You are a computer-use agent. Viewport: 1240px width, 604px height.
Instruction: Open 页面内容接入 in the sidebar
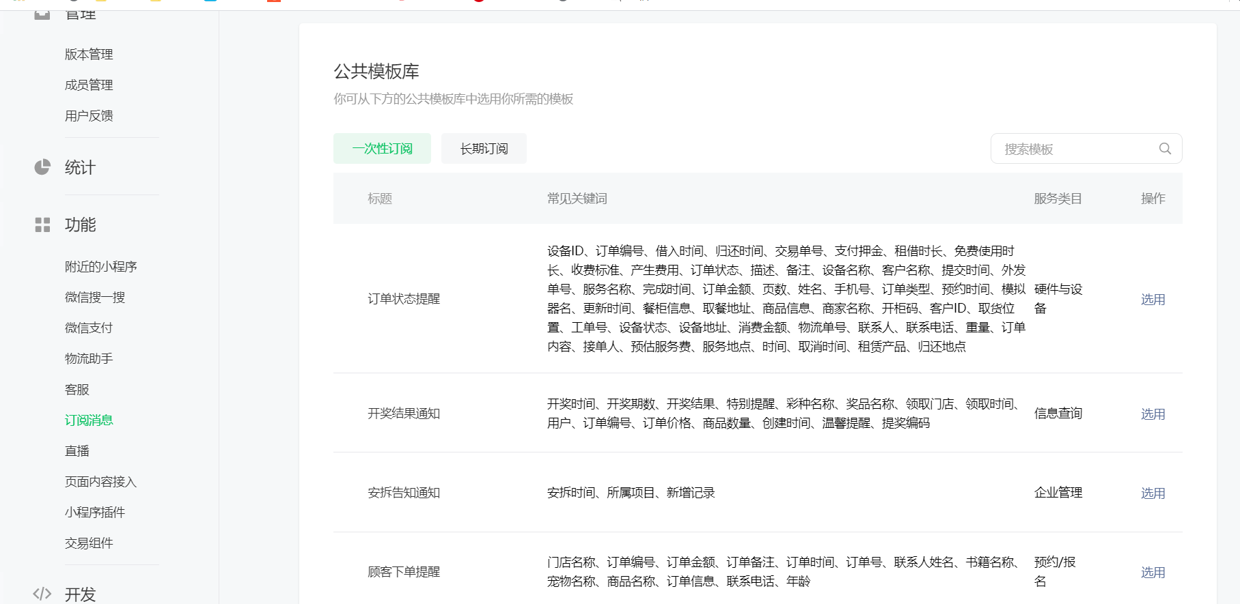[101, 481]
